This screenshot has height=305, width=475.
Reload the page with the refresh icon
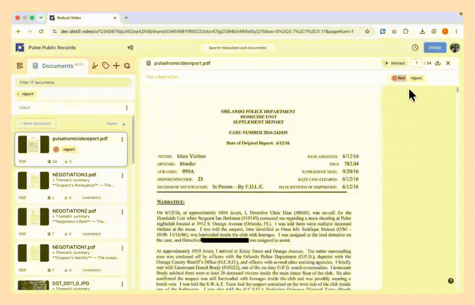pos(41,31)
